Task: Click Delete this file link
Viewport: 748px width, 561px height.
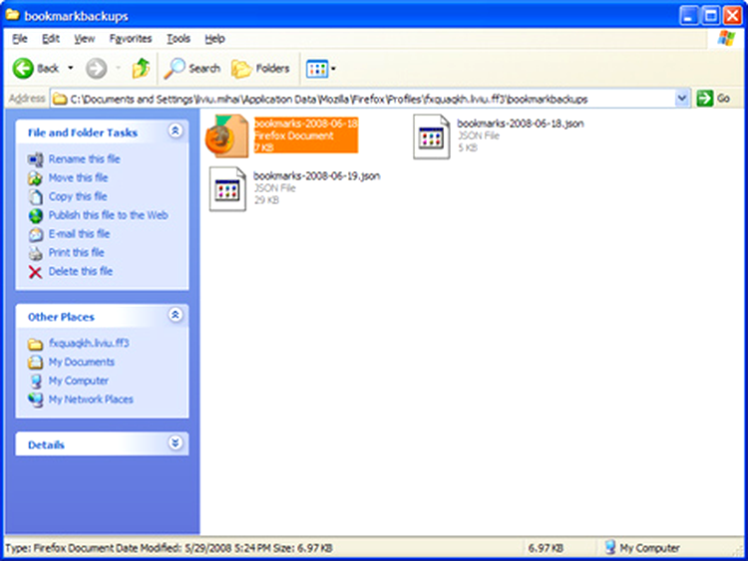Action: (81, 271)
